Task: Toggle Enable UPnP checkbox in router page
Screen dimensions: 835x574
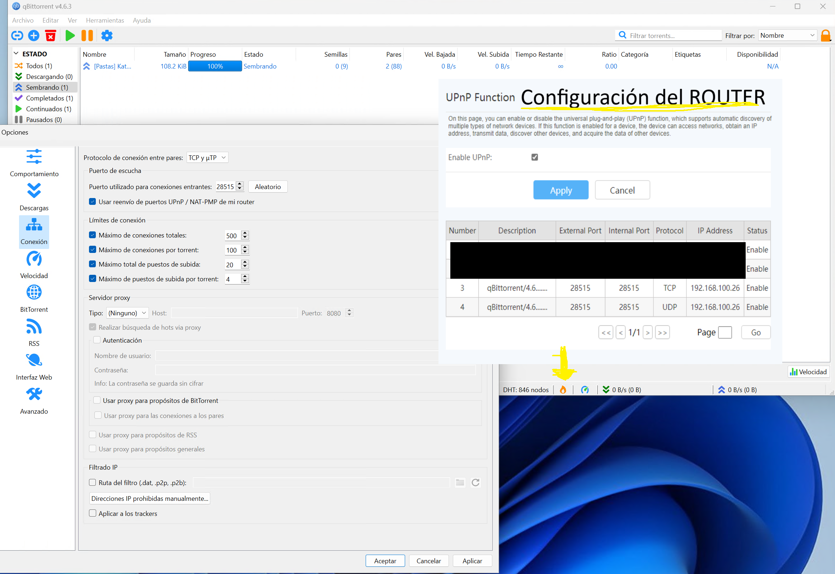Action: (535, 157)
